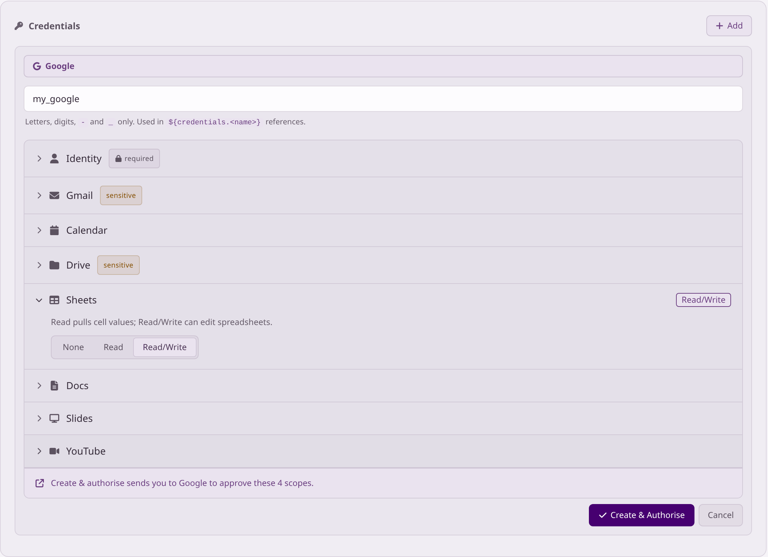This screenshot has height=557, width=768.
Task: Click the YouTube video camera icon
Action: [54, 451]
